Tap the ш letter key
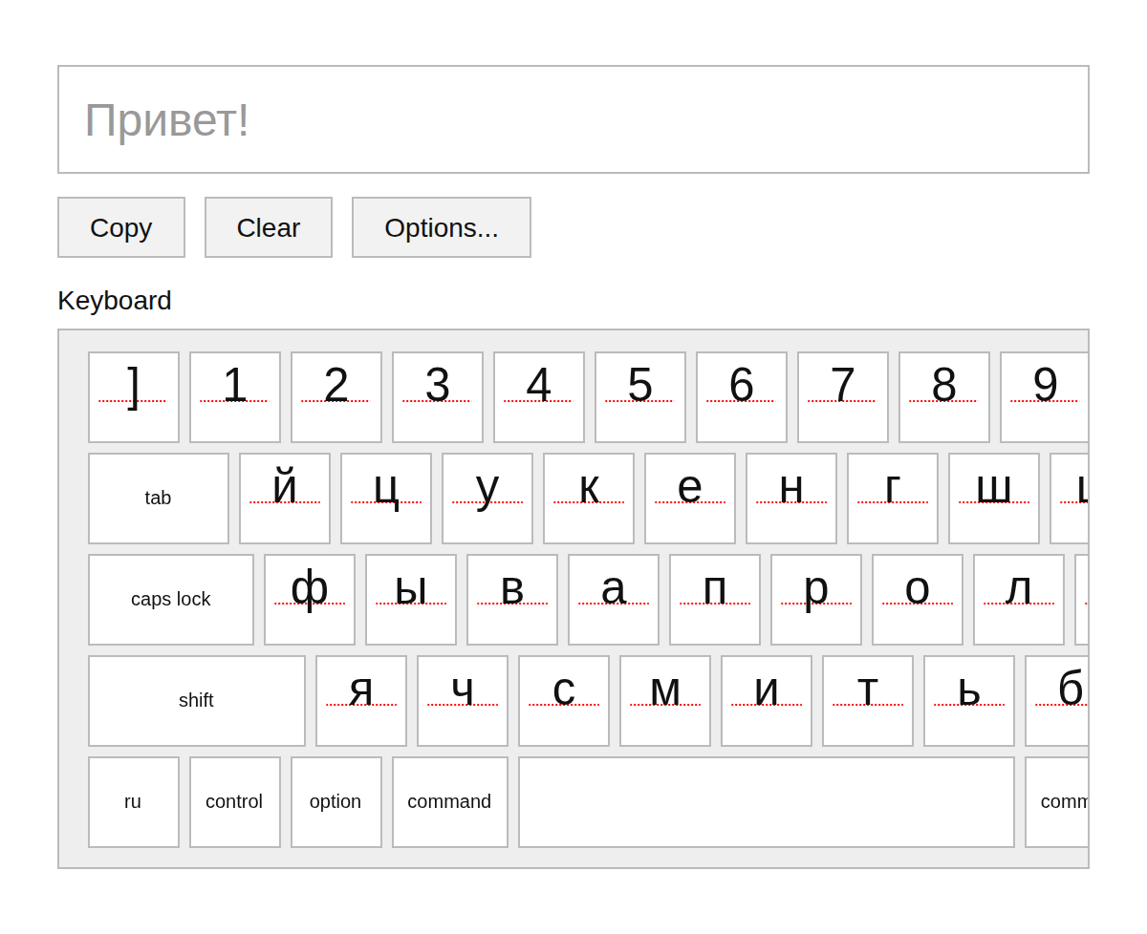Viewport: 1147px width, 934px height. pyautogui.click(x=994, y=499)
